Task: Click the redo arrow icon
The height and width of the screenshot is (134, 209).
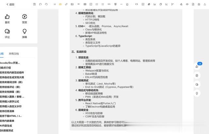Action: pos(46,4)
